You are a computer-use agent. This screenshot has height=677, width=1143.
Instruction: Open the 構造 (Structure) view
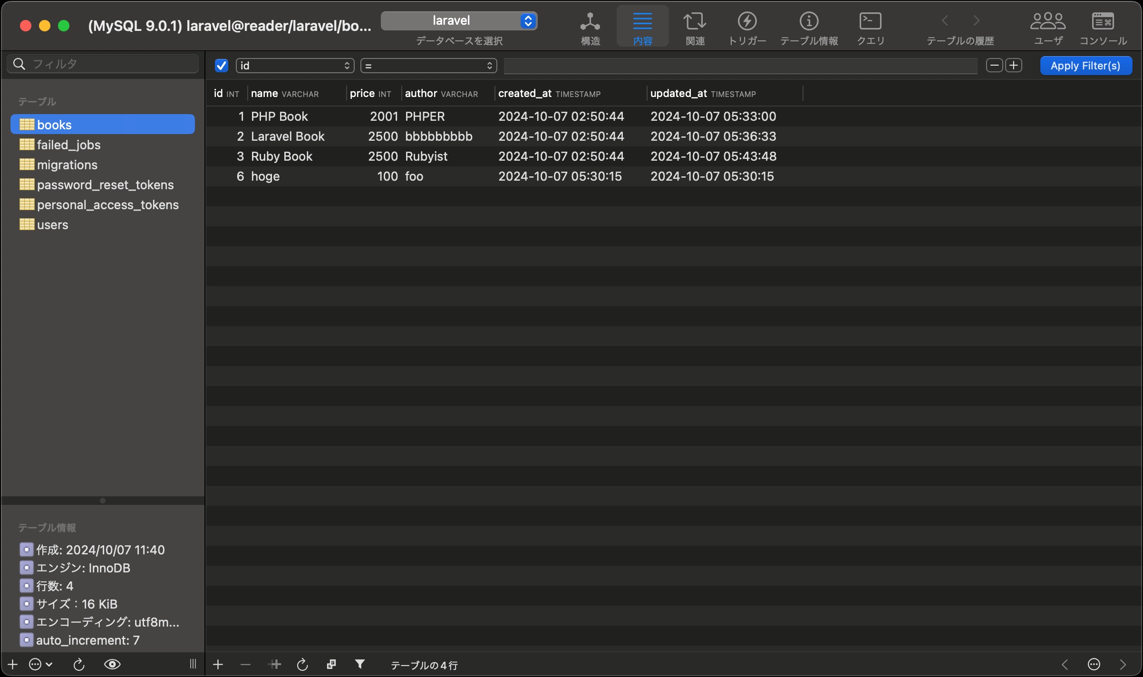(590, 28)
